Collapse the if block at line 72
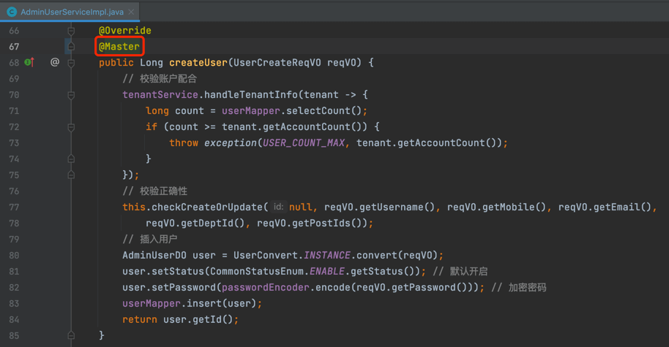The image size is (669, 347). (71, 127)
